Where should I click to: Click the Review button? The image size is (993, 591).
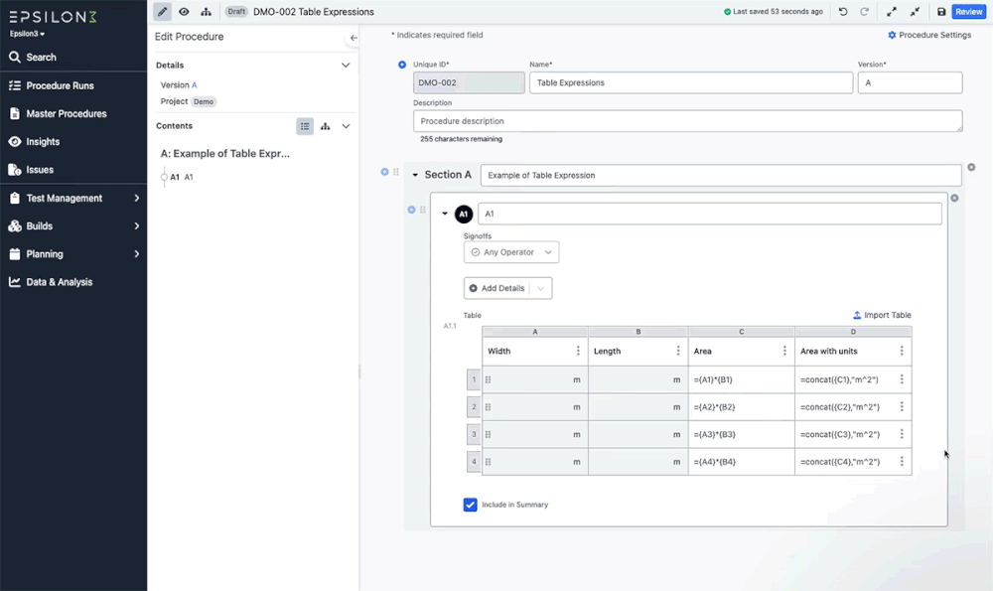(968, 11)
